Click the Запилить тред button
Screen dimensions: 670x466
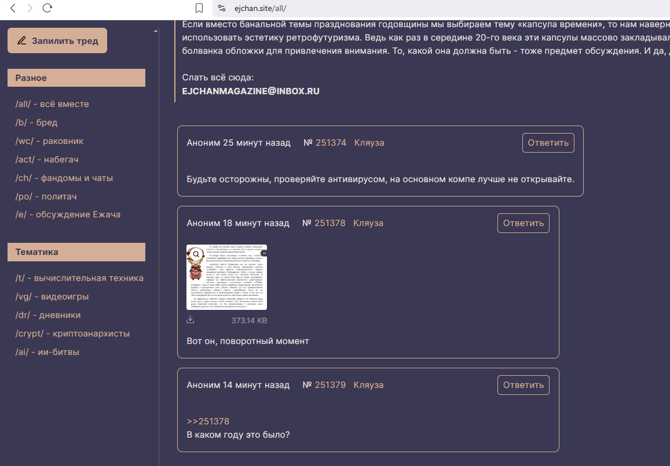pyautogui.click(x=57, y=40)
